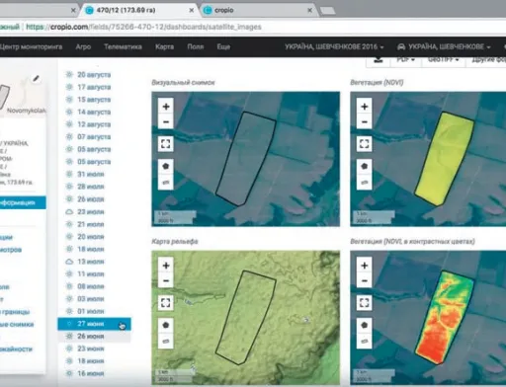506x387 pixels.
Task: Click the download icon button
Action: [x=379, y=60]
